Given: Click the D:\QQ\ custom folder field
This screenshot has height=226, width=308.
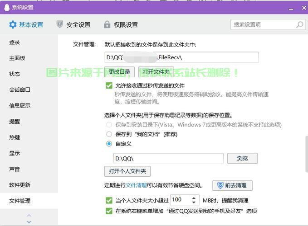Looking at the screenshot, I should pos(168,159).
